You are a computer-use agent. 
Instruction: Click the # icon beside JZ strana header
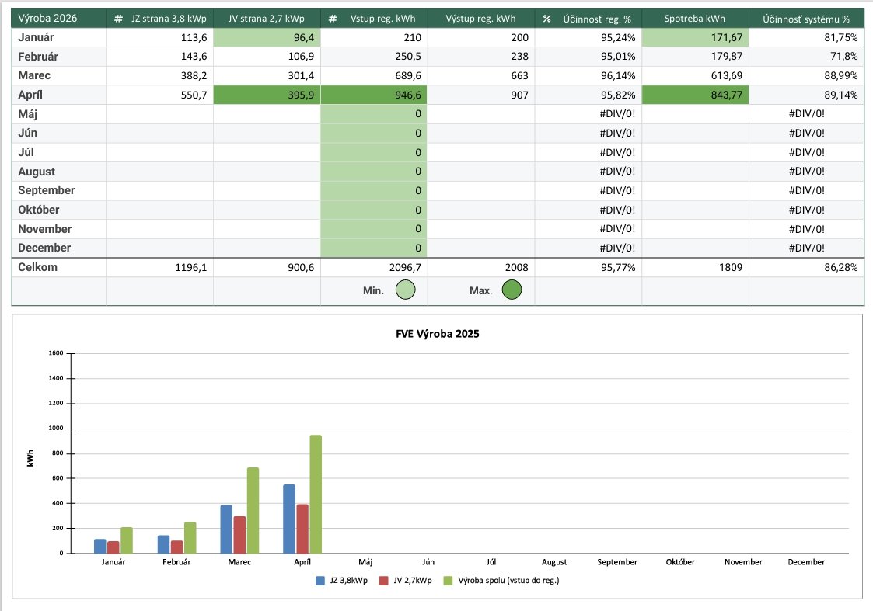(118, 19)
